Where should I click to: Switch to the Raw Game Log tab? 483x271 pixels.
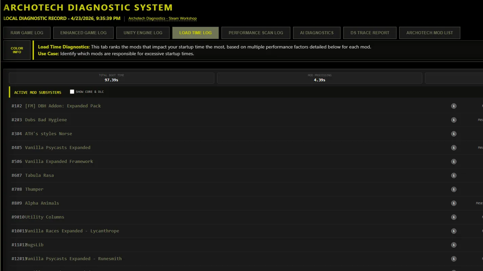pyautogui.click(x=27, y=33)
